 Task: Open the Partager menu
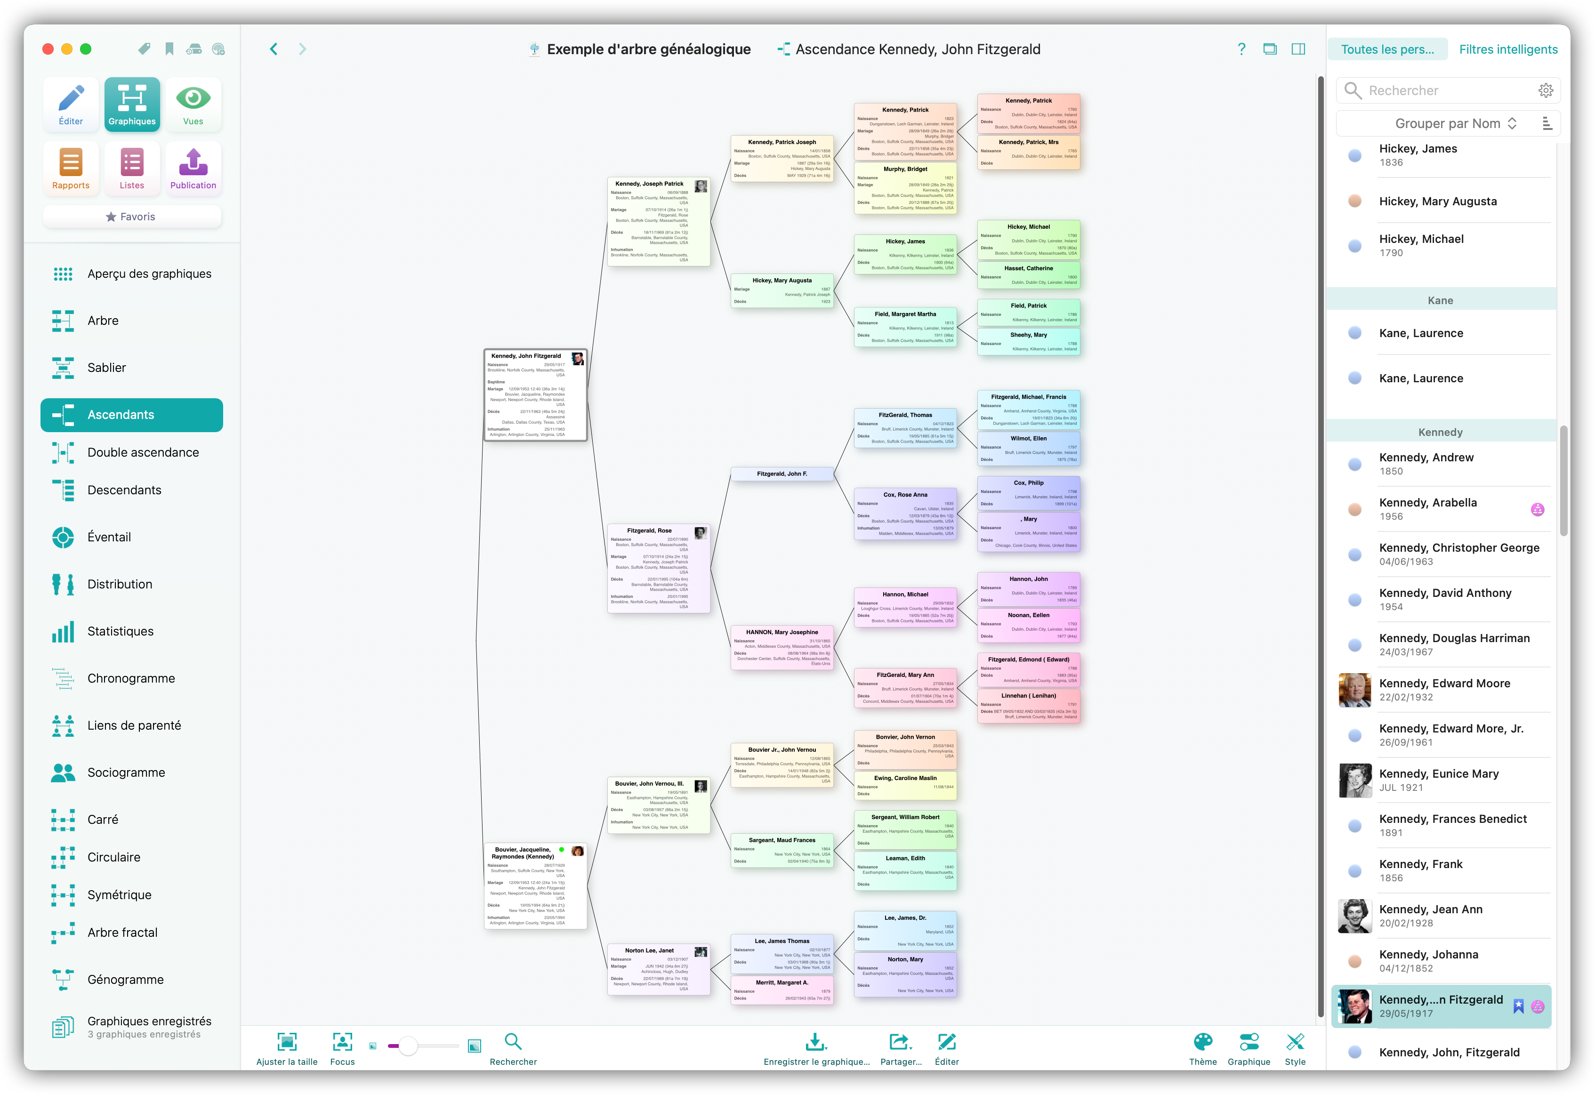(901, 1048)
